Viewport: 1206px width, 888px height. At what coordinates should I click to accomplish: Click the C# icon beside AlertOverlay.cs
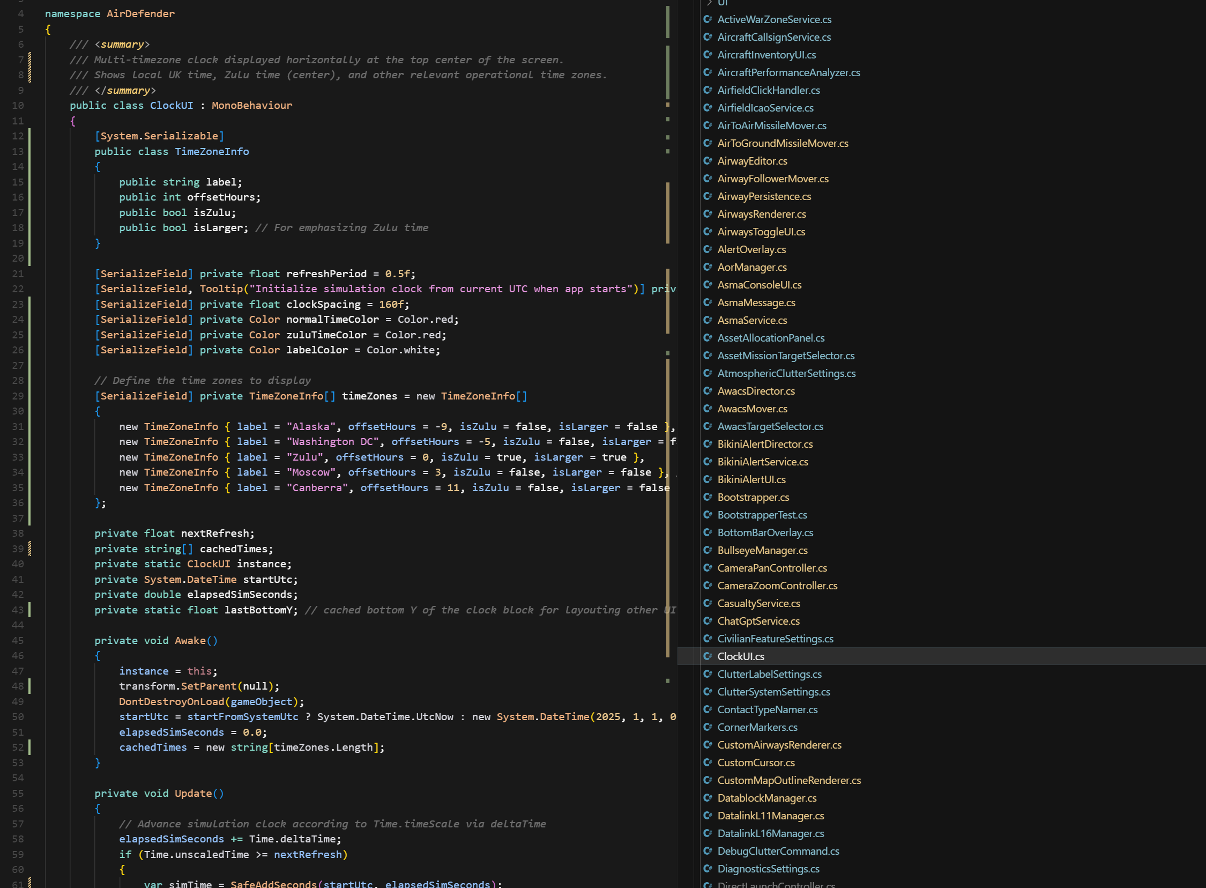tap(708, 249)
